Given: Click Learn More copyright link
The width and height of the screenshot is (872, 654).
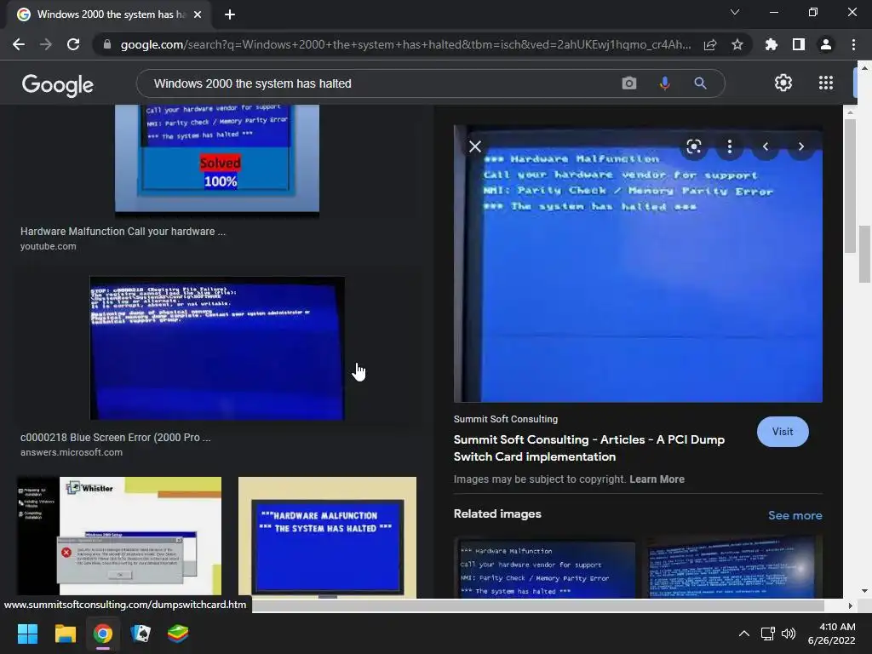Looking at the screenshot, I should pos(657,479).
